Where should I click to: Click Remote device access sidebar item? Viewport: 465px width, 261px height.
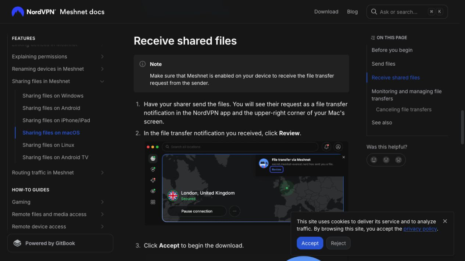tap(39, 227)
